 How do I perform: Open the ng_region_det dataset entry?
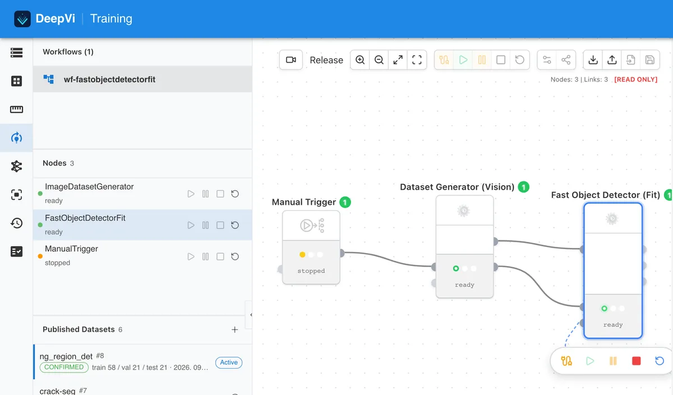click(x=142, y=361)
